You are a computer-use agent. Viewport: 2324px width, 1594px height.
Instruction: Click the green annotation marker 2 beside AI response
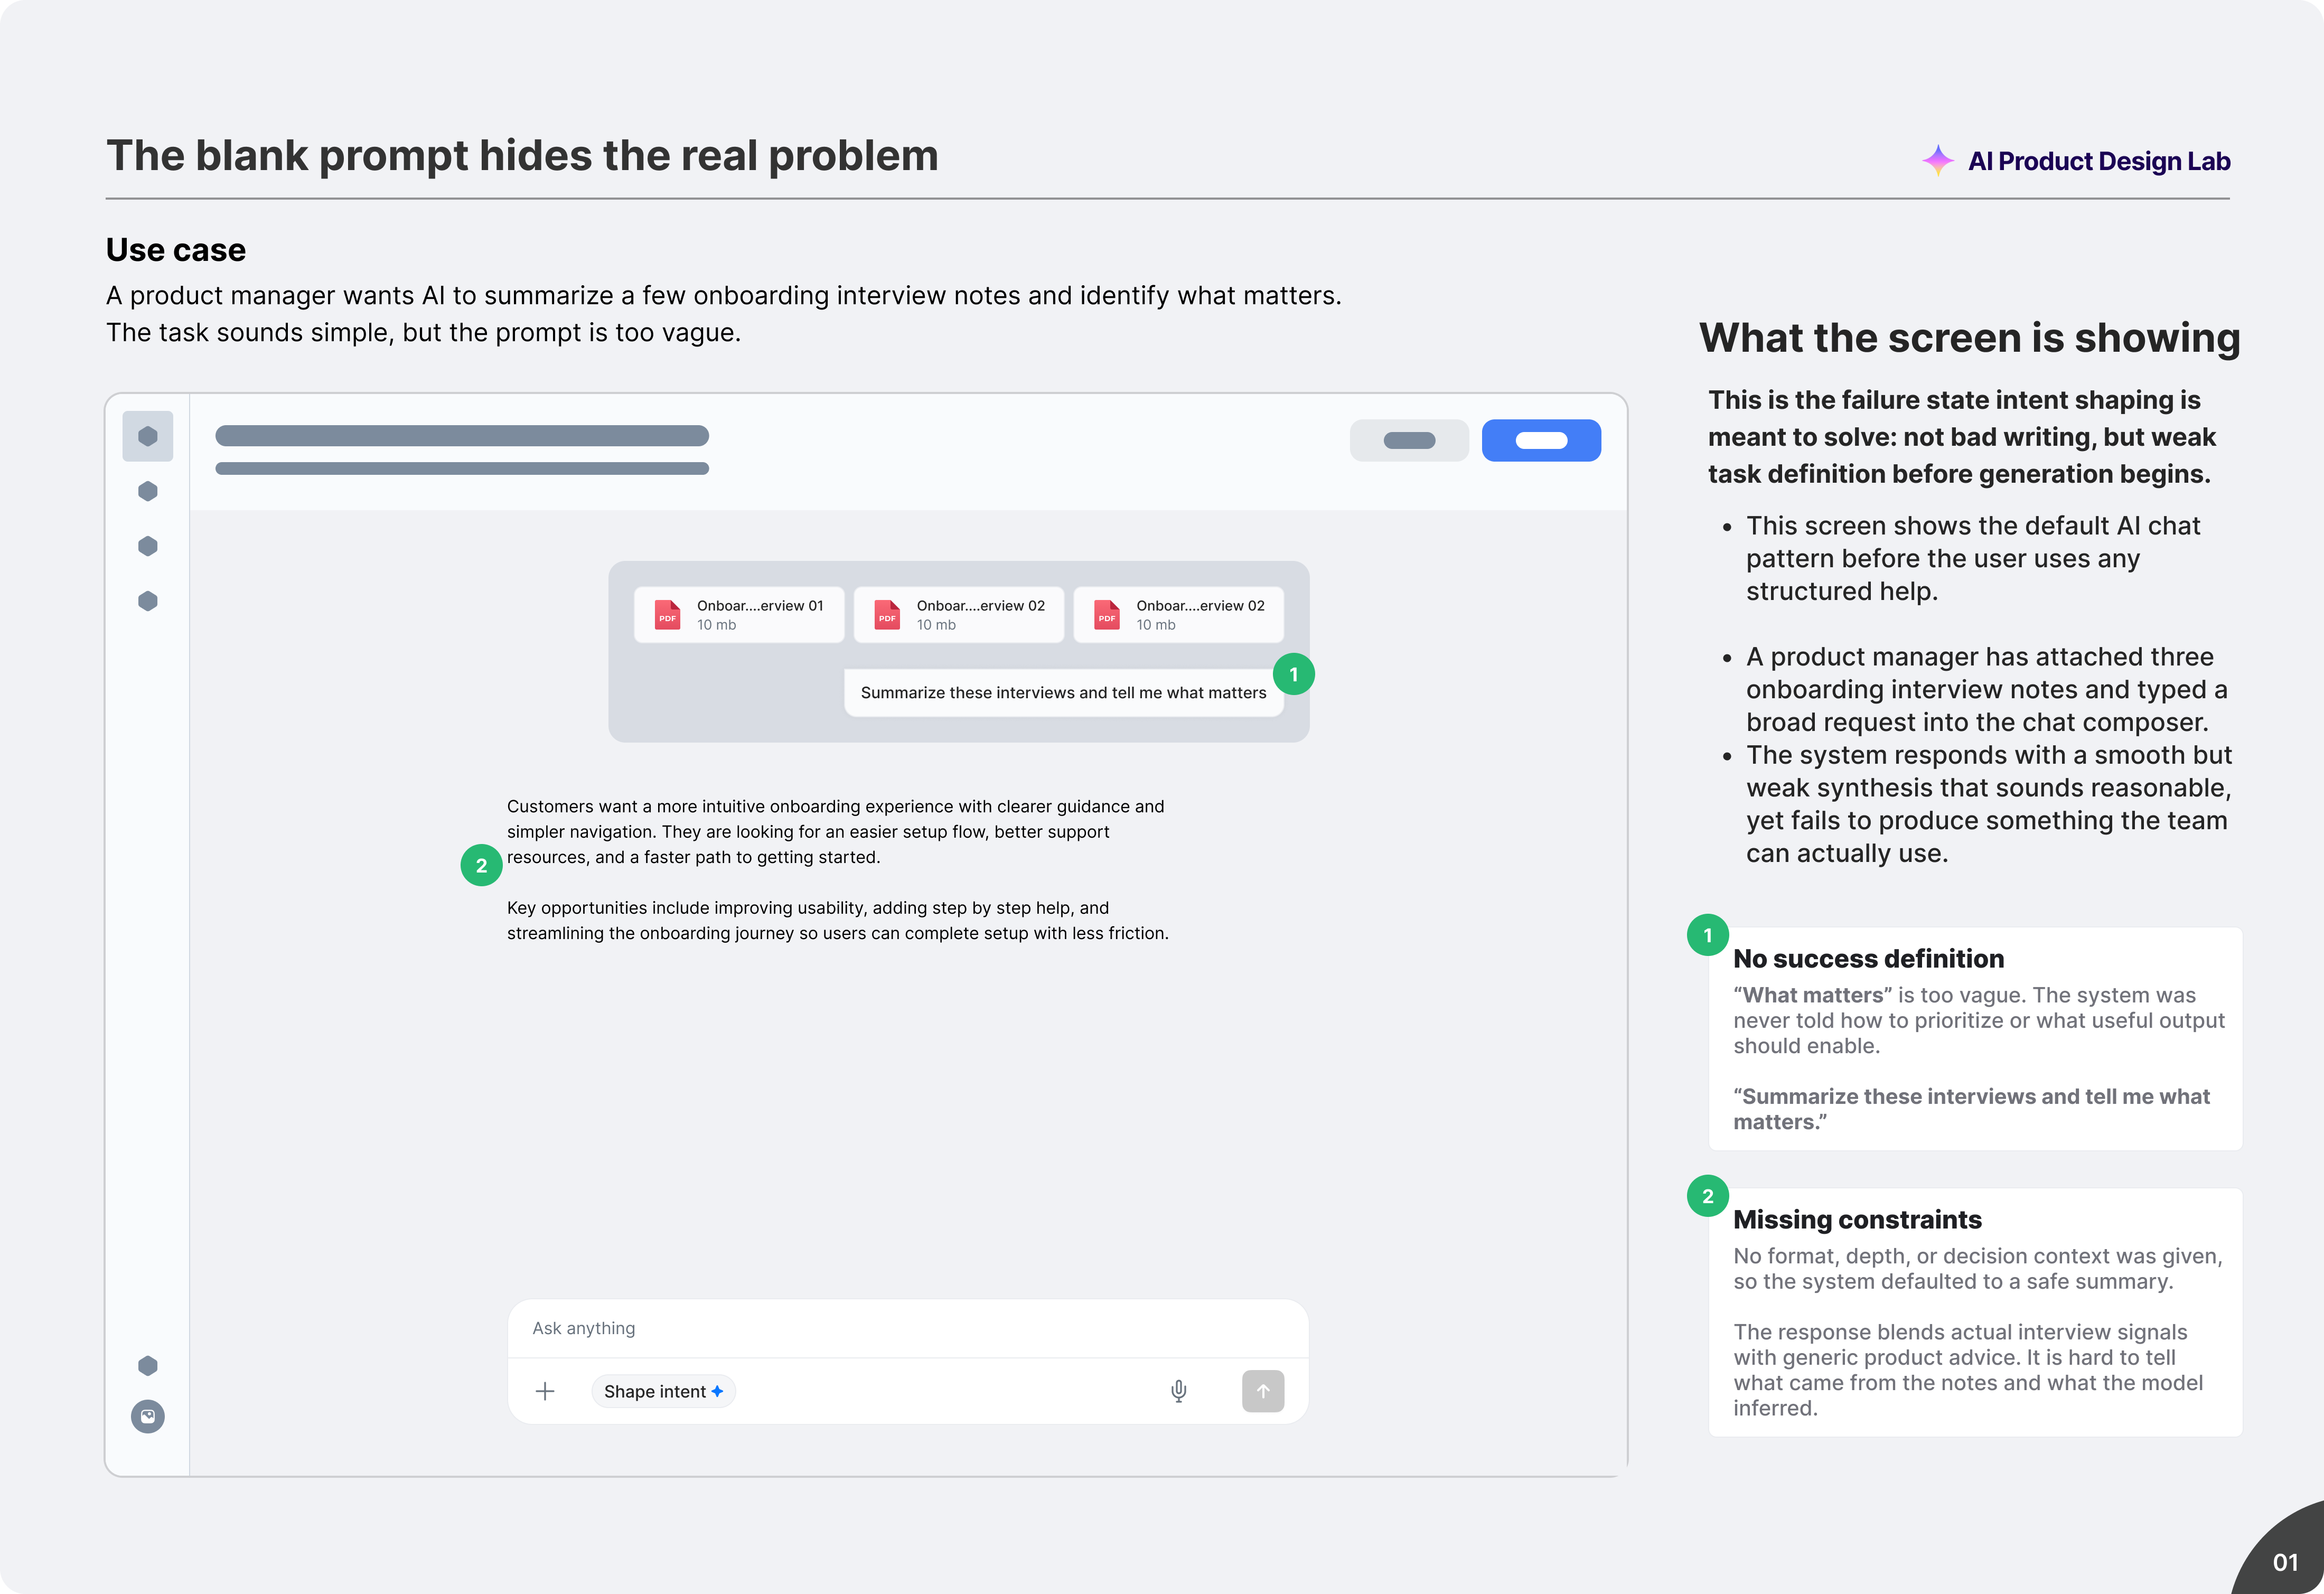point(481,865)
